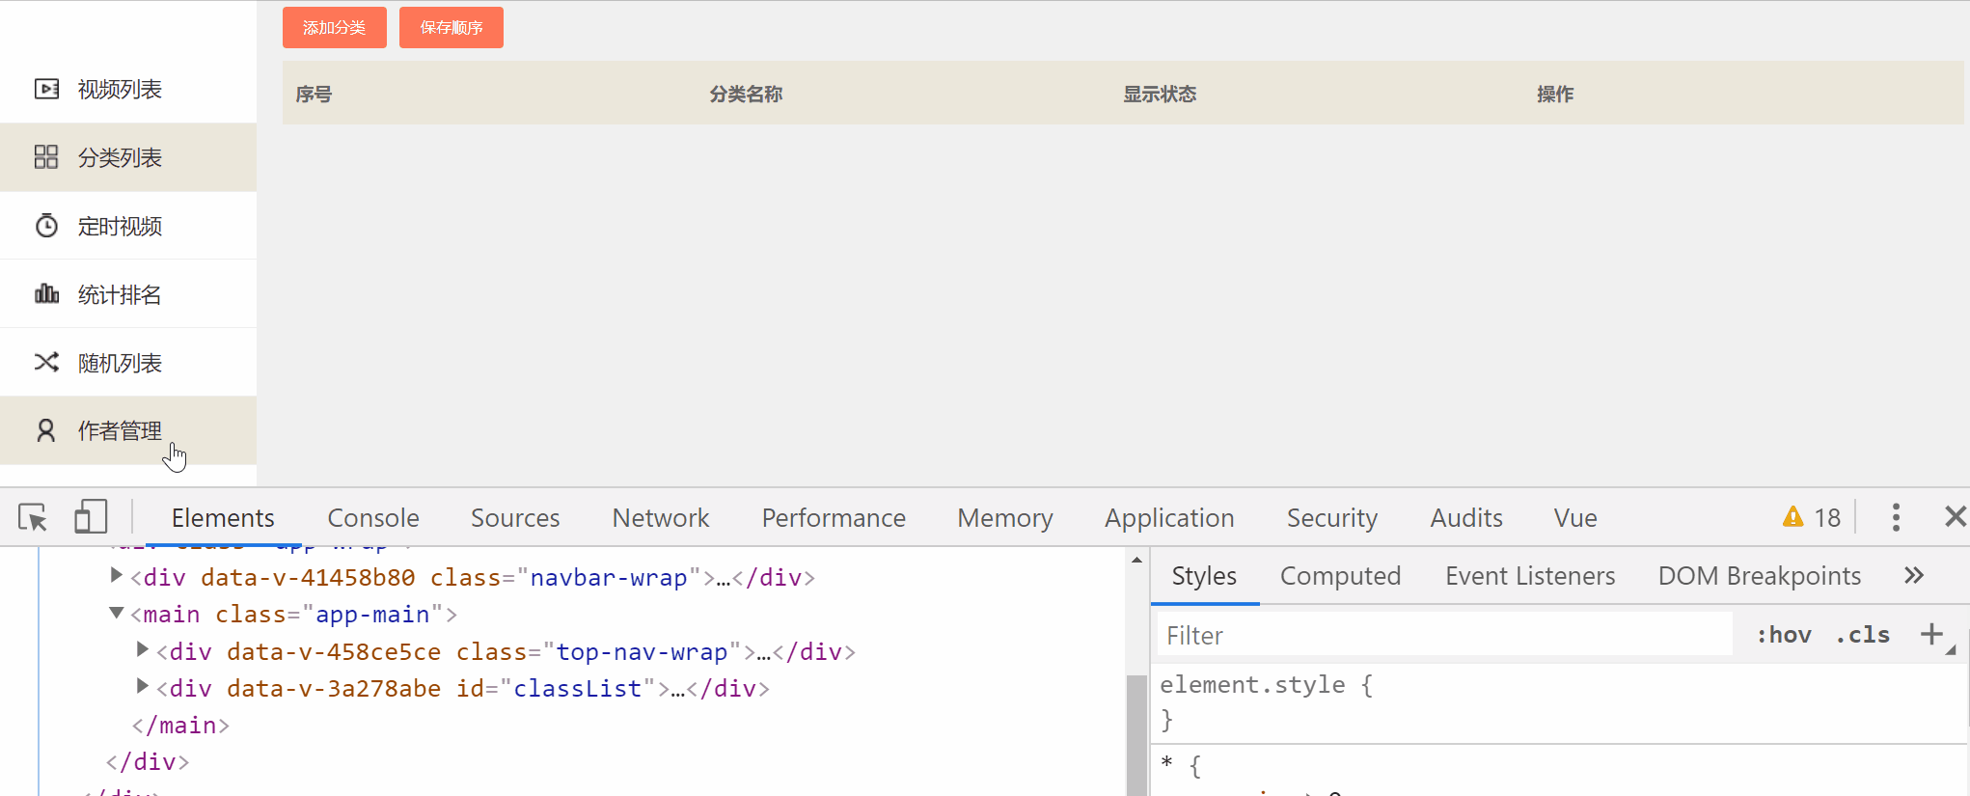This screenshot has height=796, width=1970.
Task: Click the person icon beside 作者管理
Action: pos(45,430)
